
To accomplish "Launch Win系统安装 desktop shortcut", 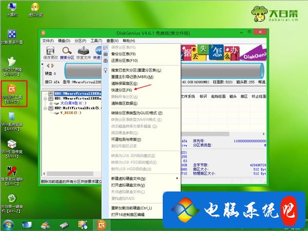I will pos(12,121).
